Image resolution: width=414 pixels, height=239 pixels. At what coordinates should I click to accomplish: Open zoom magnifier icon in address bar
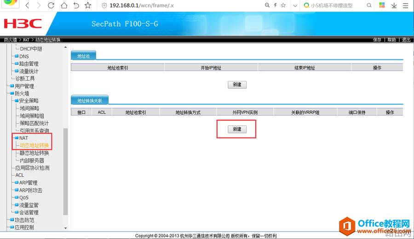click(267, 5)
